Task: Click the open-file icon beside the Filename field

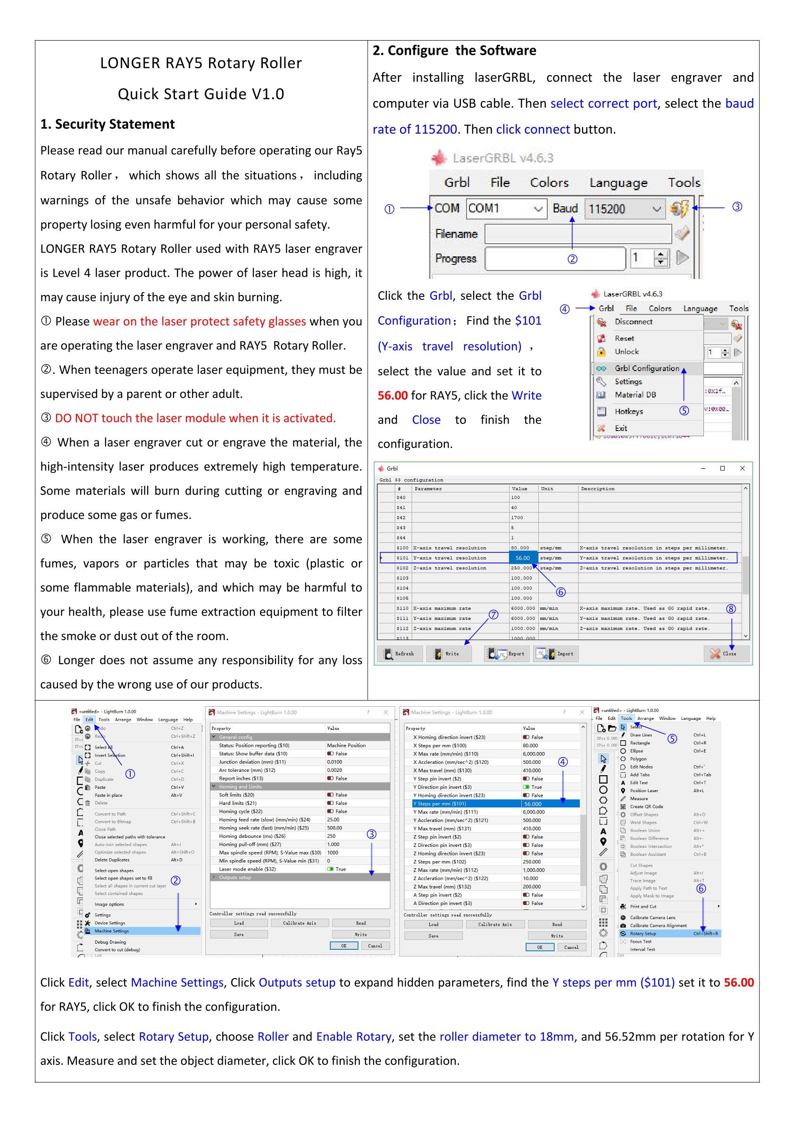Action: pos(681,234)
